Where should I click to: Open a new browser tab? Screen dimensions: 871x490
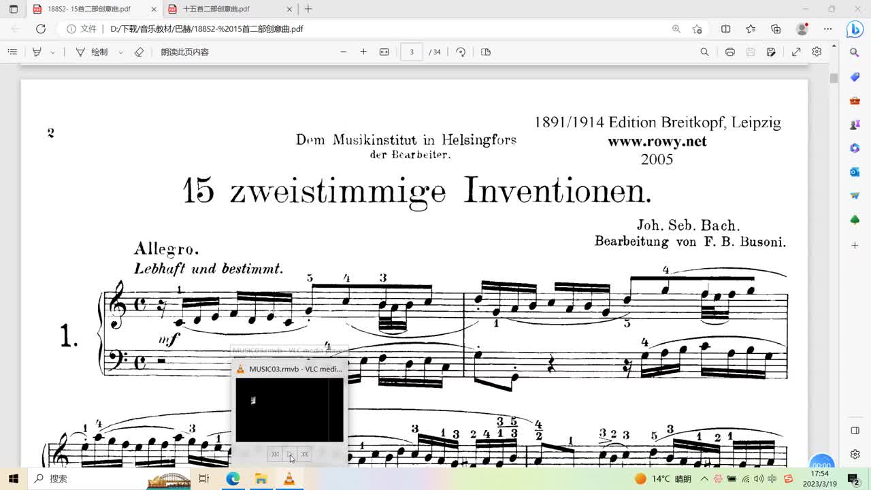click(x=308, y=9)
